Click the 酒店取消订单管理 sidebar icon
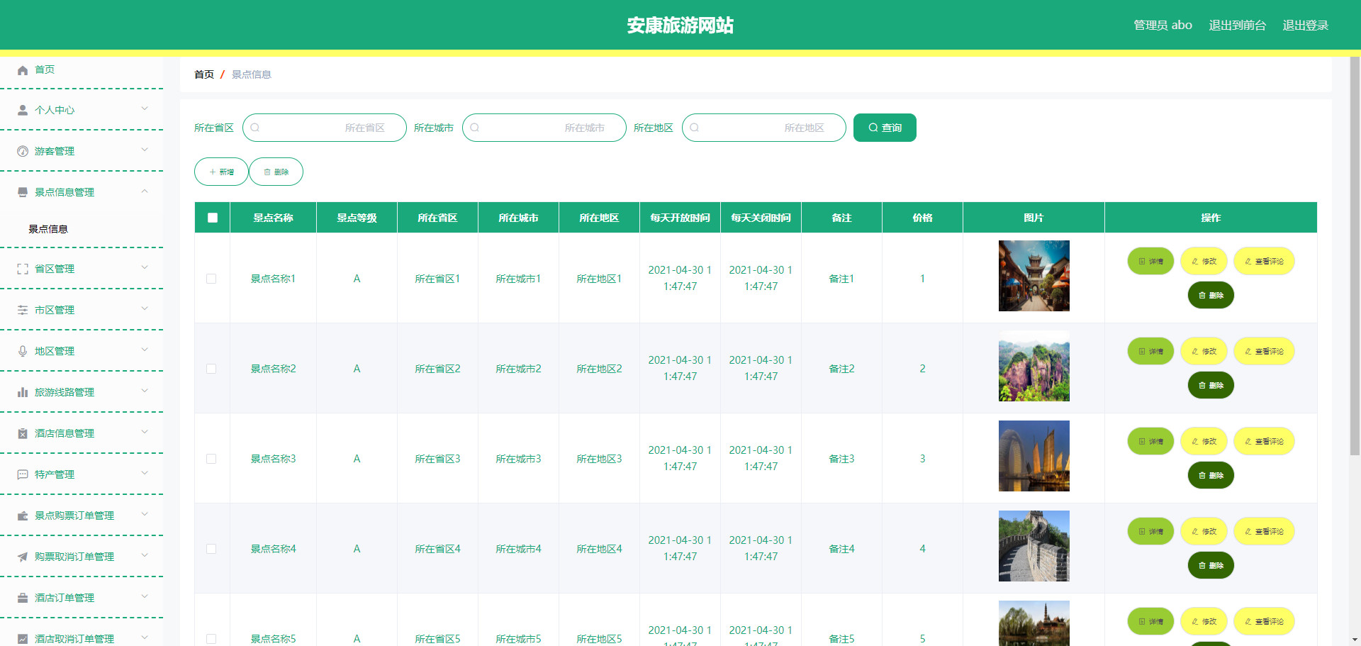This screenshot has width=1361, height=646. click(x=23, y=639)
